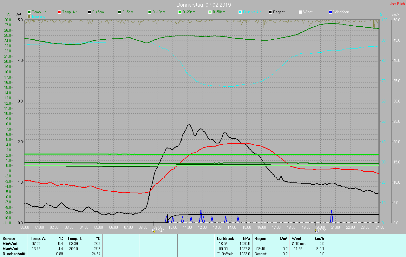Click the olive legend square below Temp. I.*
This screenshot has width=406, height=257.
[x=29, y=16]
